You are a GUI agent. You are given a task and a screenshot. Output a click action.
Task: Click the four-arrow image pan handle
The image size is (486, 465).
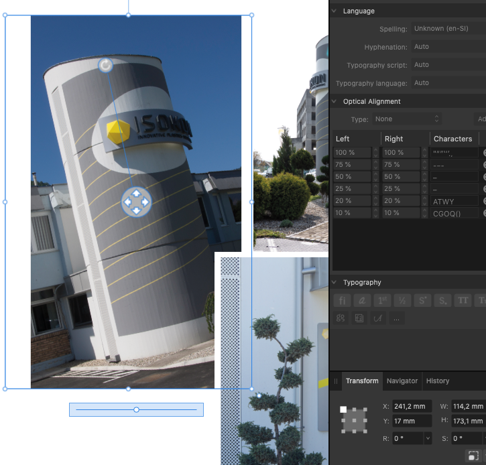click(x=136, y=202)
